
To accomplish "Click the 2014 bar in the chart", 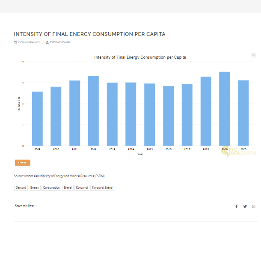I will coord(131,114).
